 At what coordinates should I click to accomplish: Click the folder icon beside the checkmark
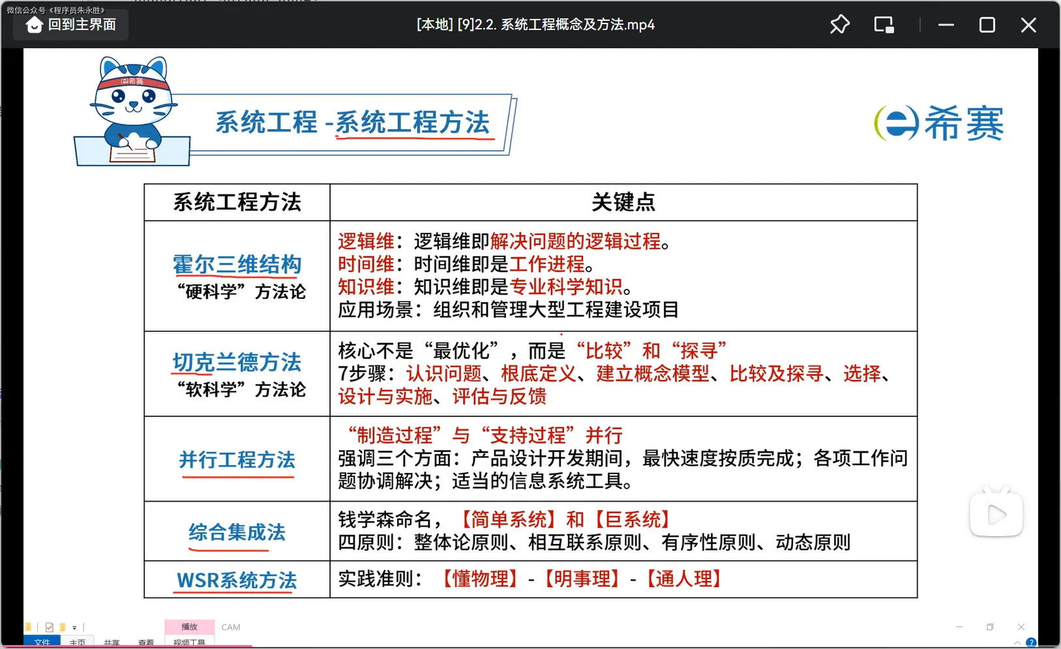pyautogui.click(x=63, y=627)
